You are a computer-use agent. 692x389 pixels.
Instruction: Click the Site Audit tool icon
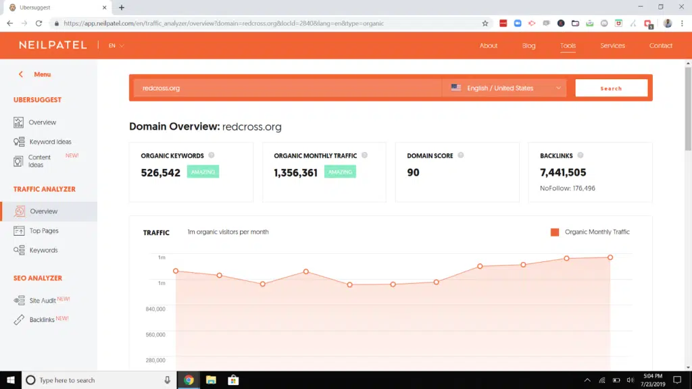tap(18, 301)
